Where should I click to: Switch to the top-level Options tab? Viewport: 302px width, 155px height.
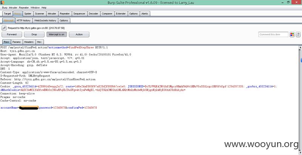[x=134, y=14]
